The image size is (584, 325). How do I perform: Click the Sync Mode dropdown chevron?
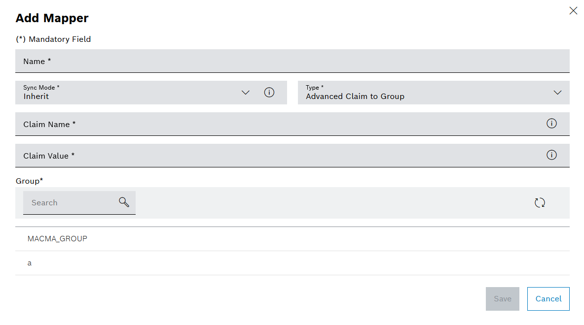tap(246, 92)
